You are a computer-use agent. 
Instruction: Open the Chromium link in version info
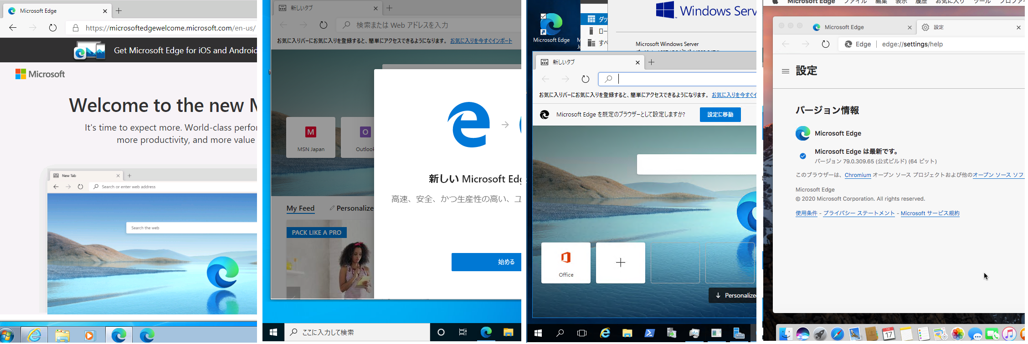click(858, 175)
